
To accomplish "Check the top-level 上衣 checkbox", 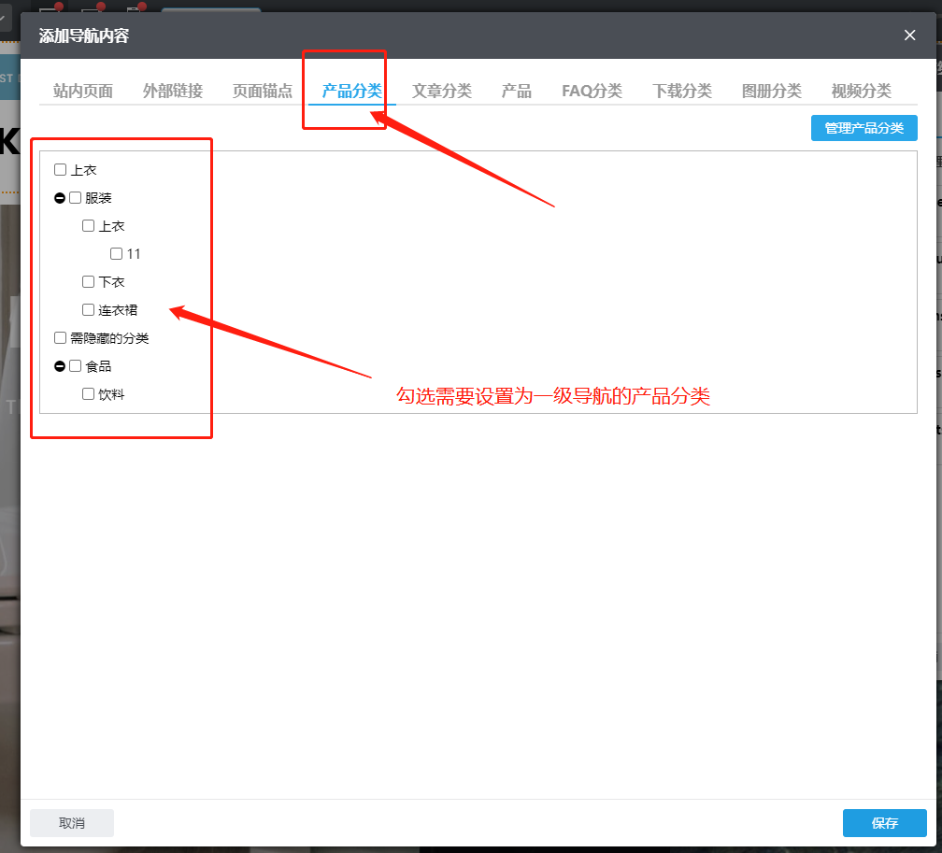I will [x=61, y=170].
